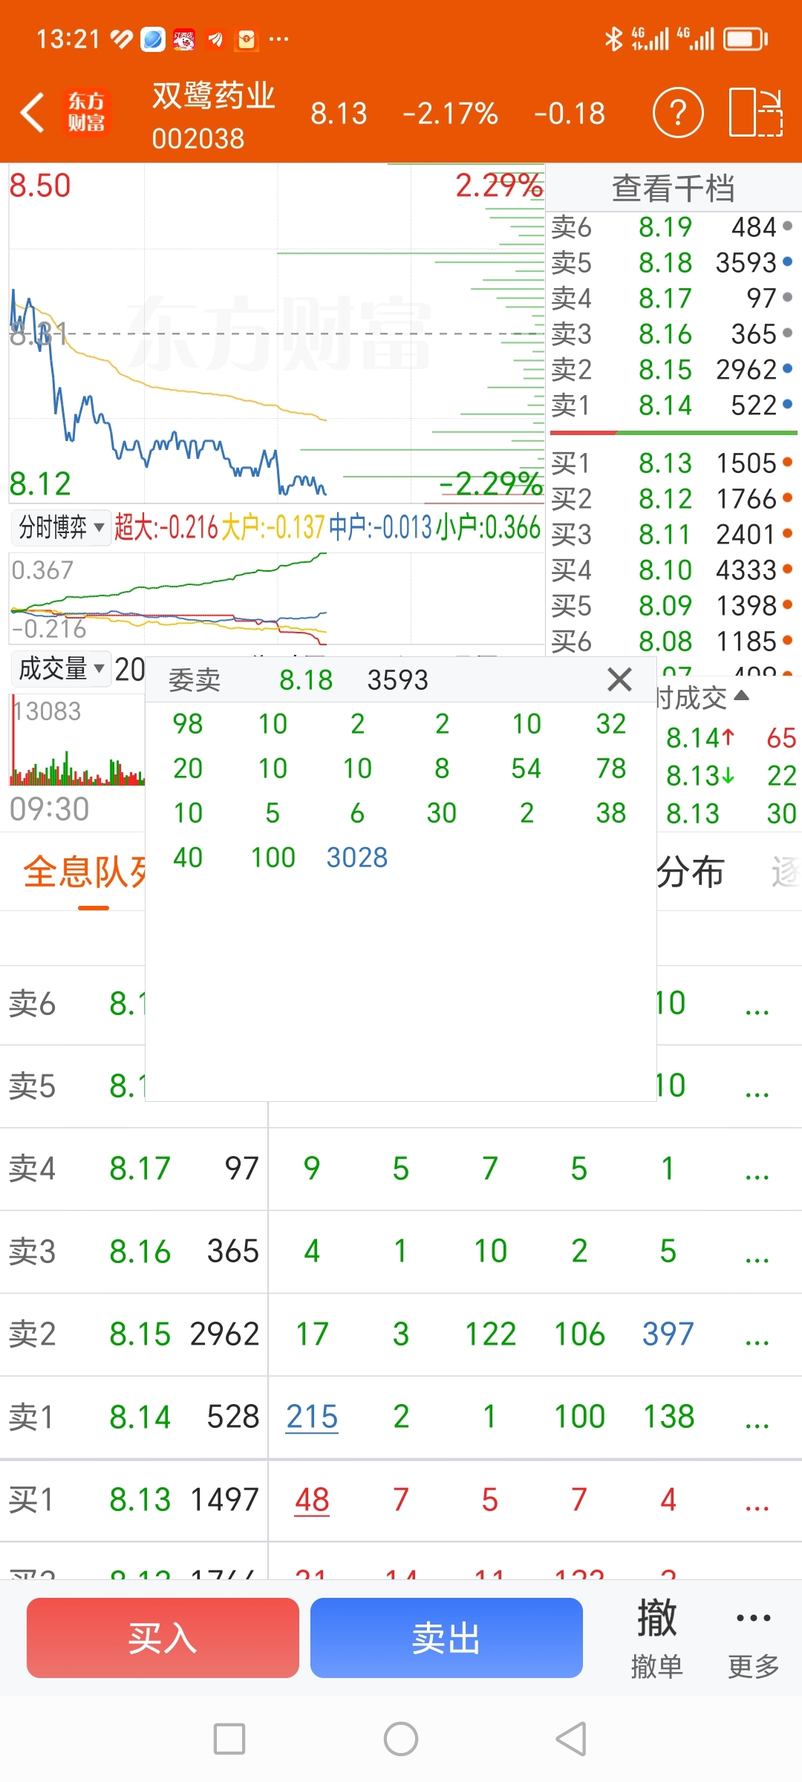Open the help question mark icon
802x1782 pixels.
click(x=677, y=113)
